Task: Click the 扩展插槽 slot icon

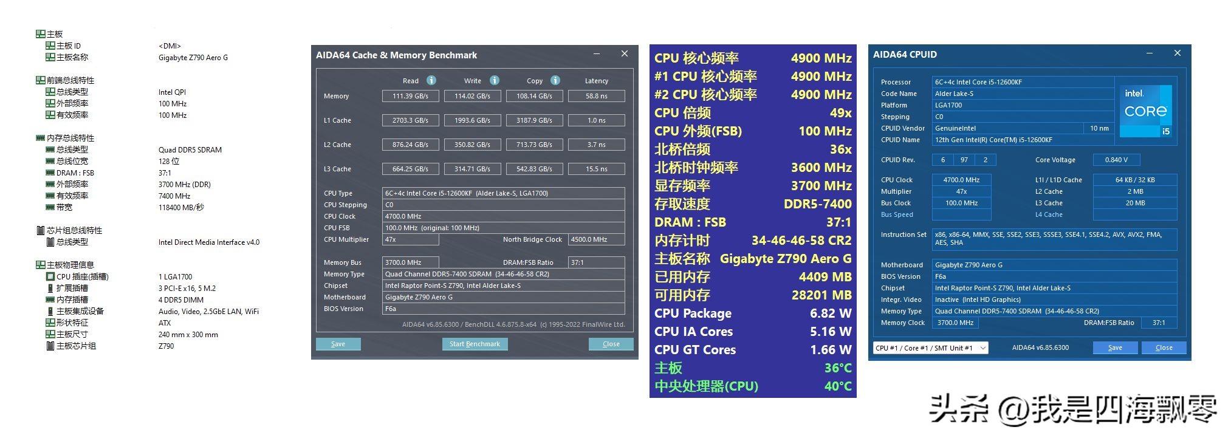Action: [50, 288]
